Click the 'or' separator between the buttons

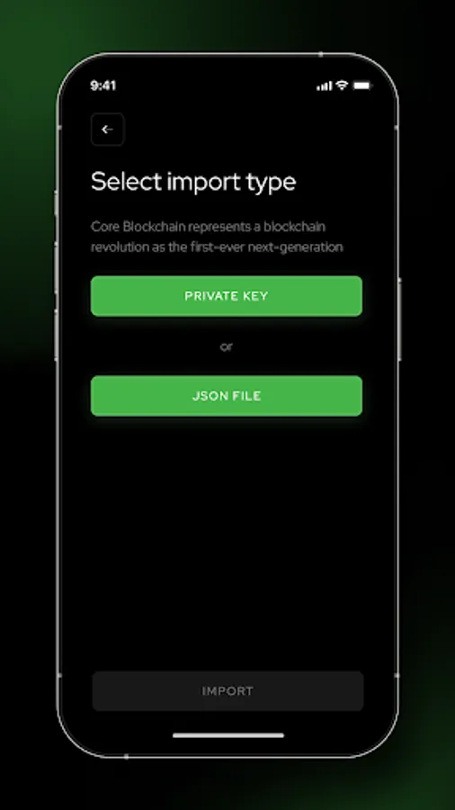pos(227,346)
